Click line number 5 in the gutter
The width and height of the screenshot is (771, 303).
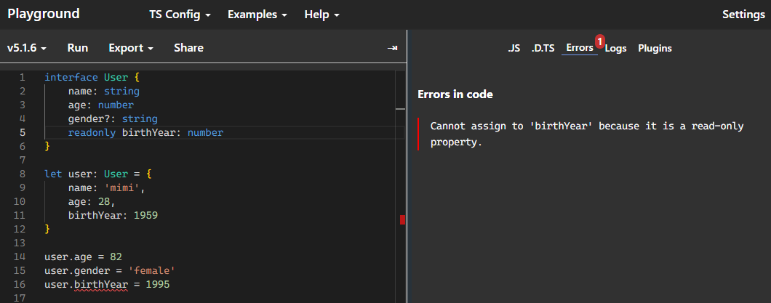(x=23, y=132)
